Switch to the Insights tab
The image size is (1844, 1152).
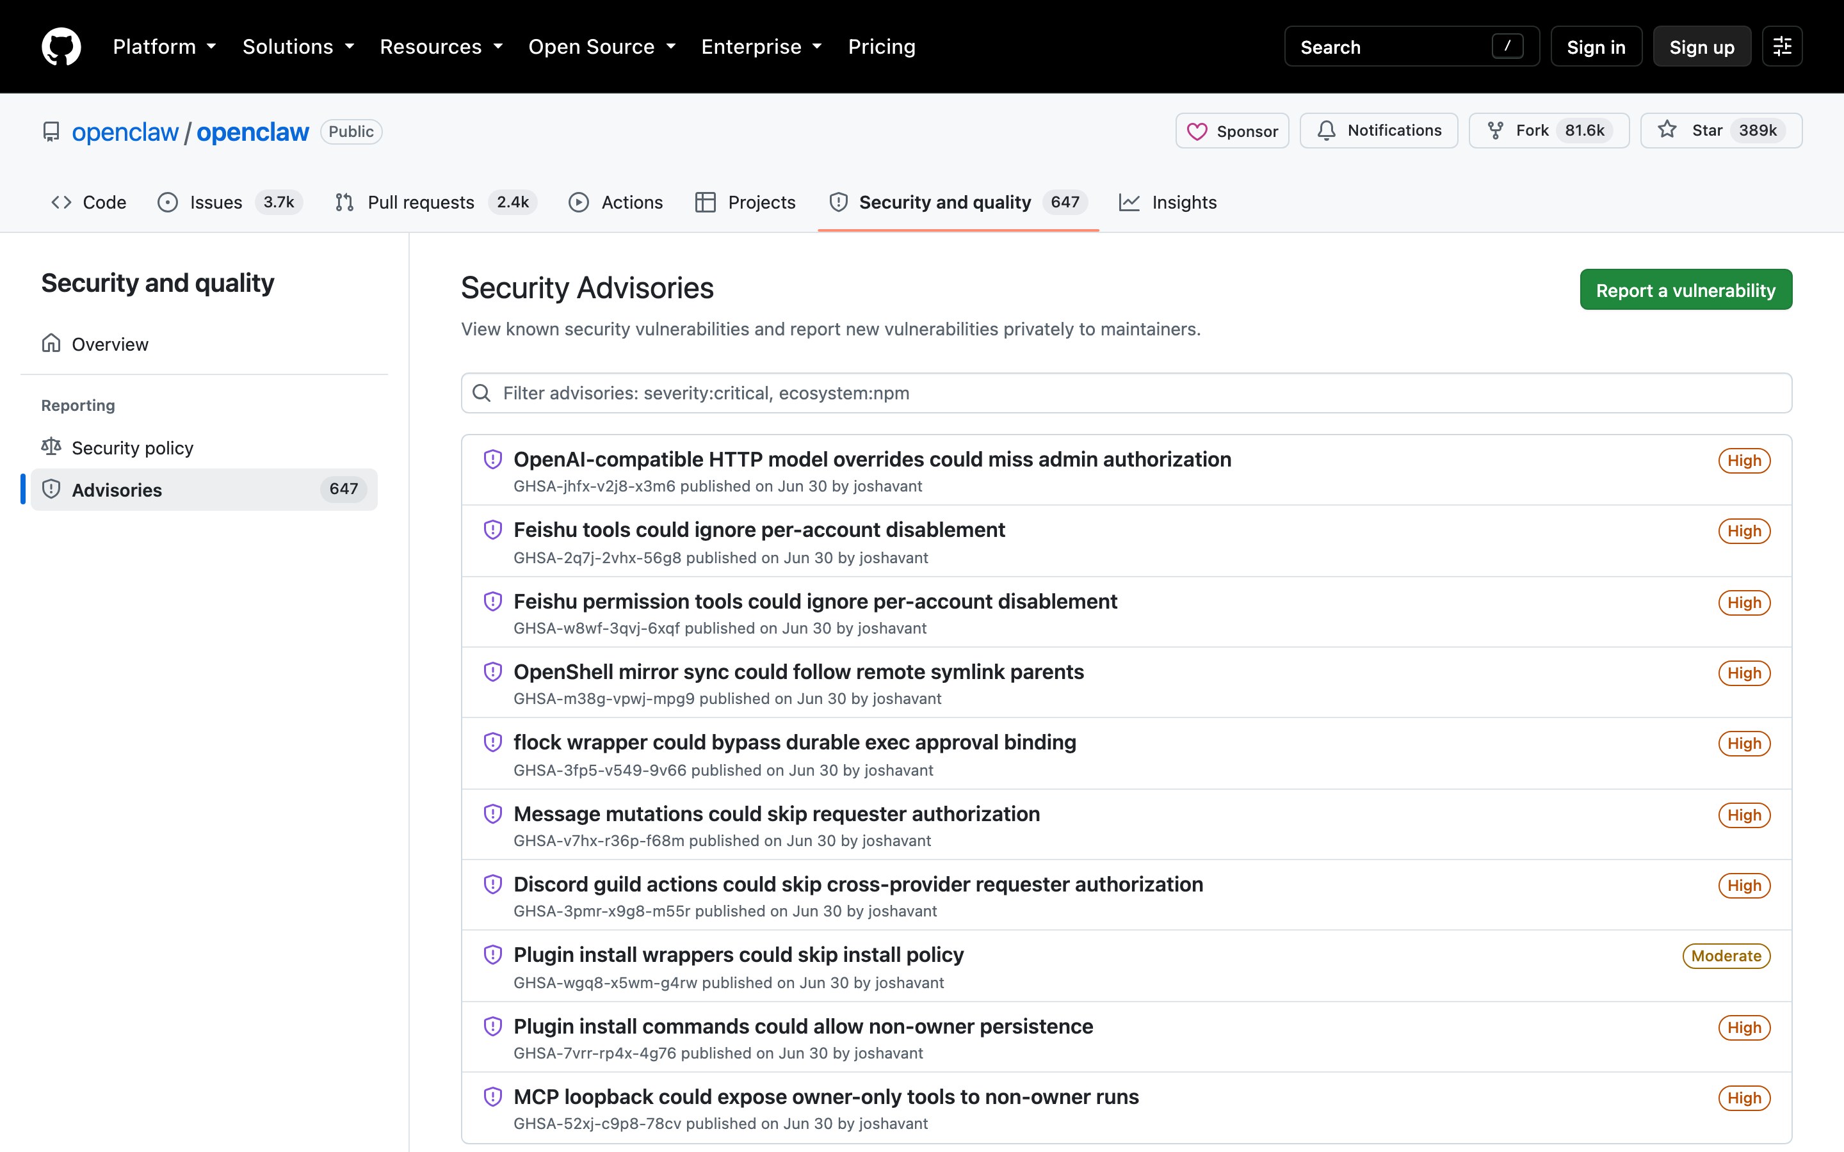(1168, 202)
